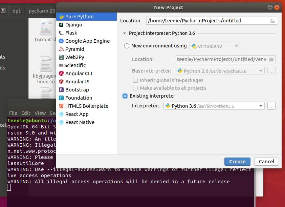Click Scientific label in project list
Screen dimensions: 285x207
pyautogui.click(x=75, y=65)
